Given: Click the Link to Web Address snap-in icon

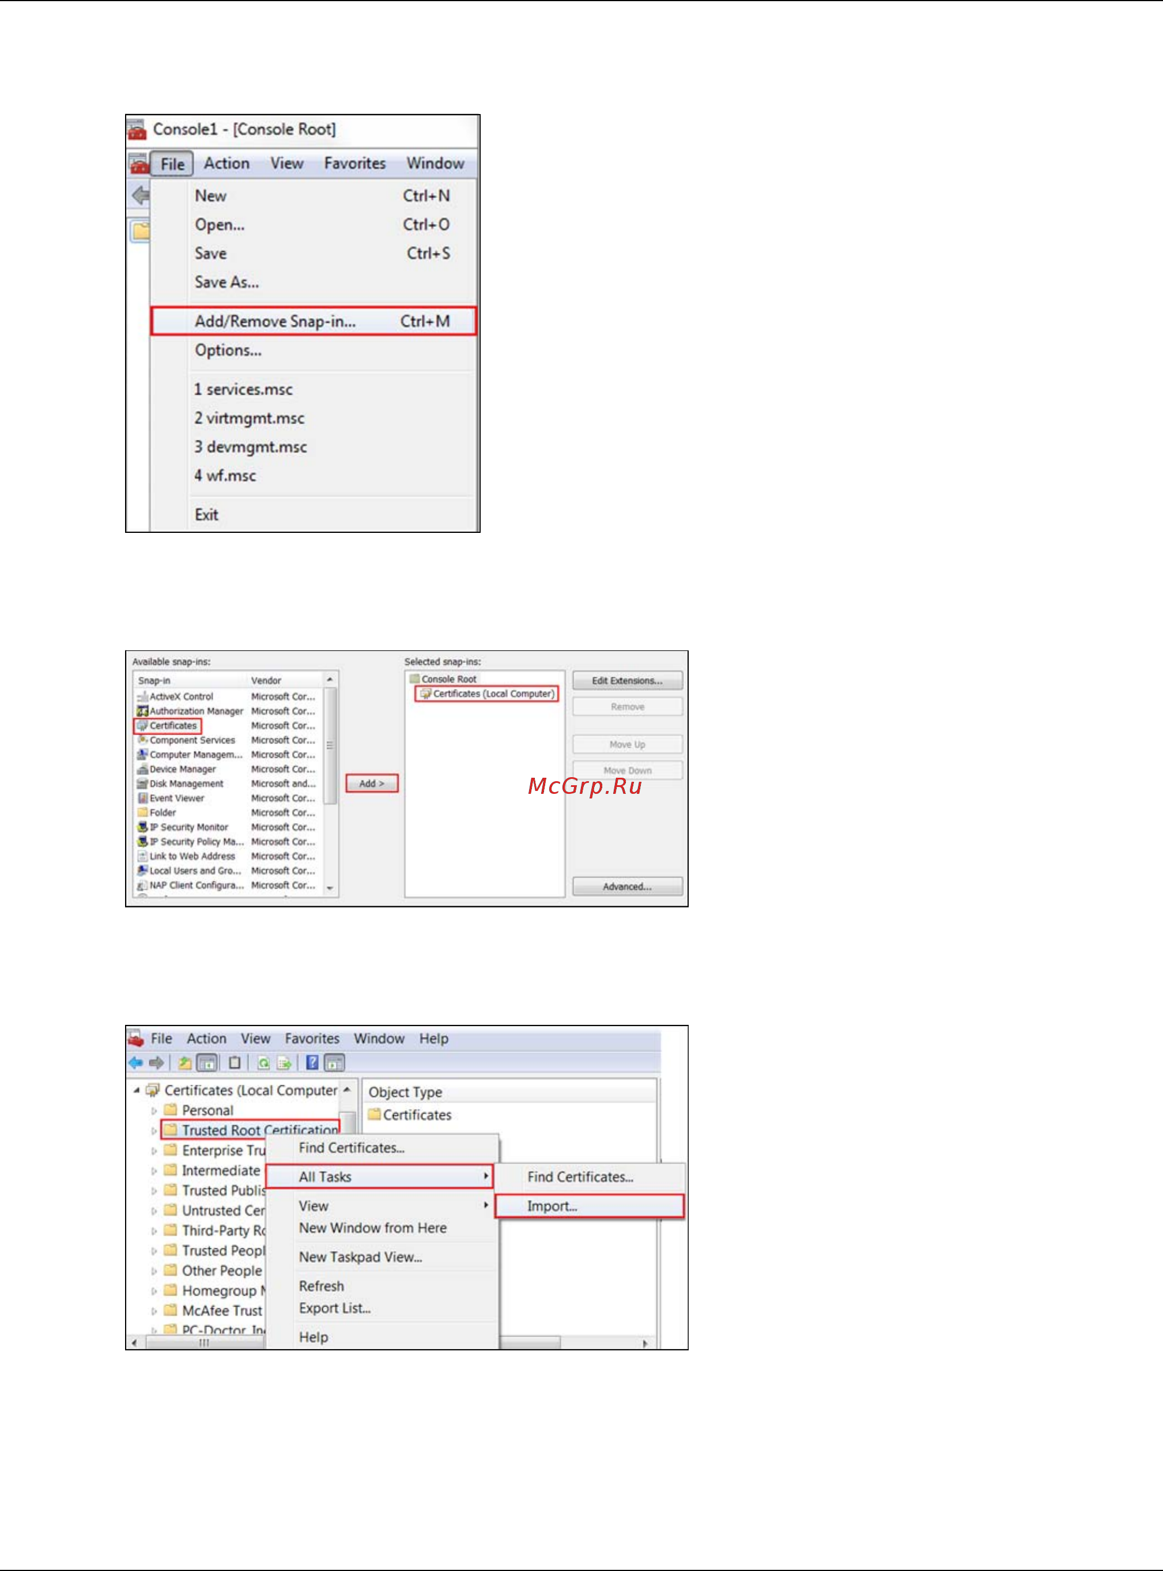Looking at the screenshot, I should [142, 856].
